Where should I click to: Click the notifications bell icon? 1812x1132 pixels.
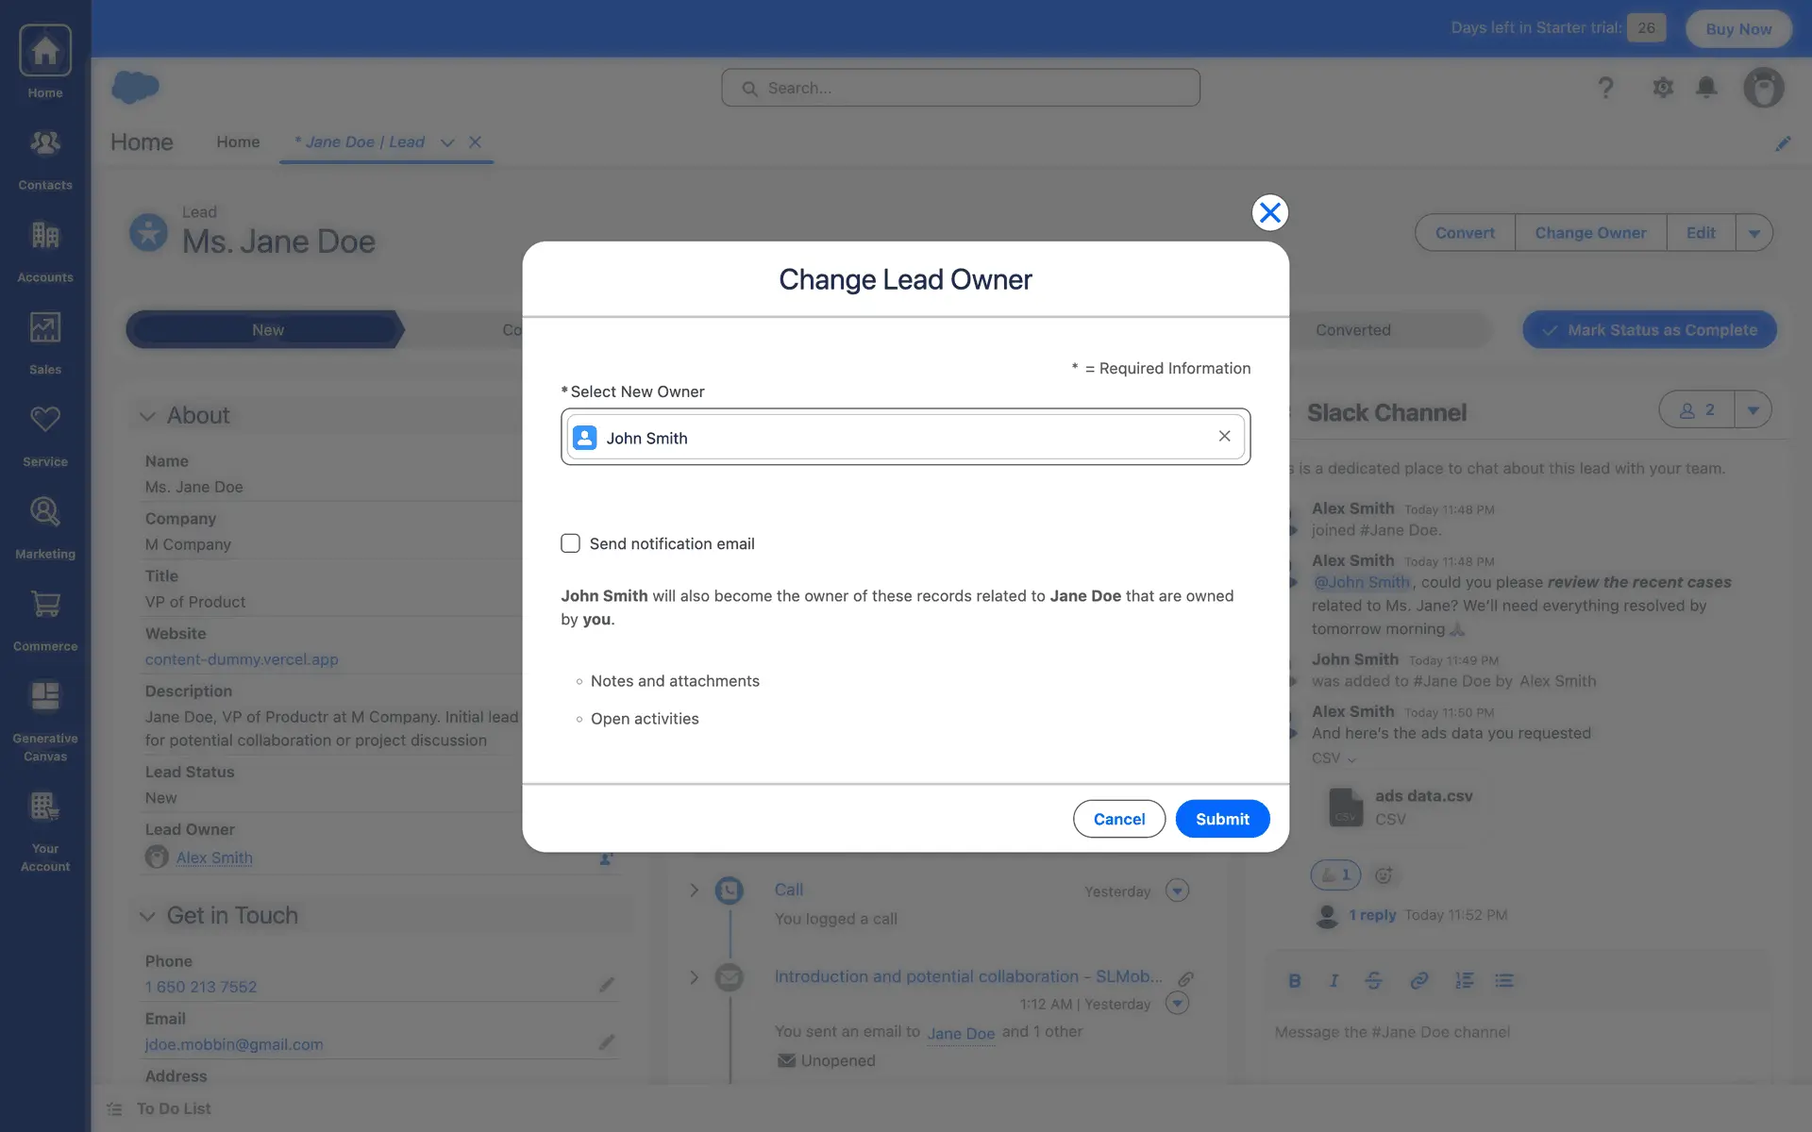click(1706, 88)
